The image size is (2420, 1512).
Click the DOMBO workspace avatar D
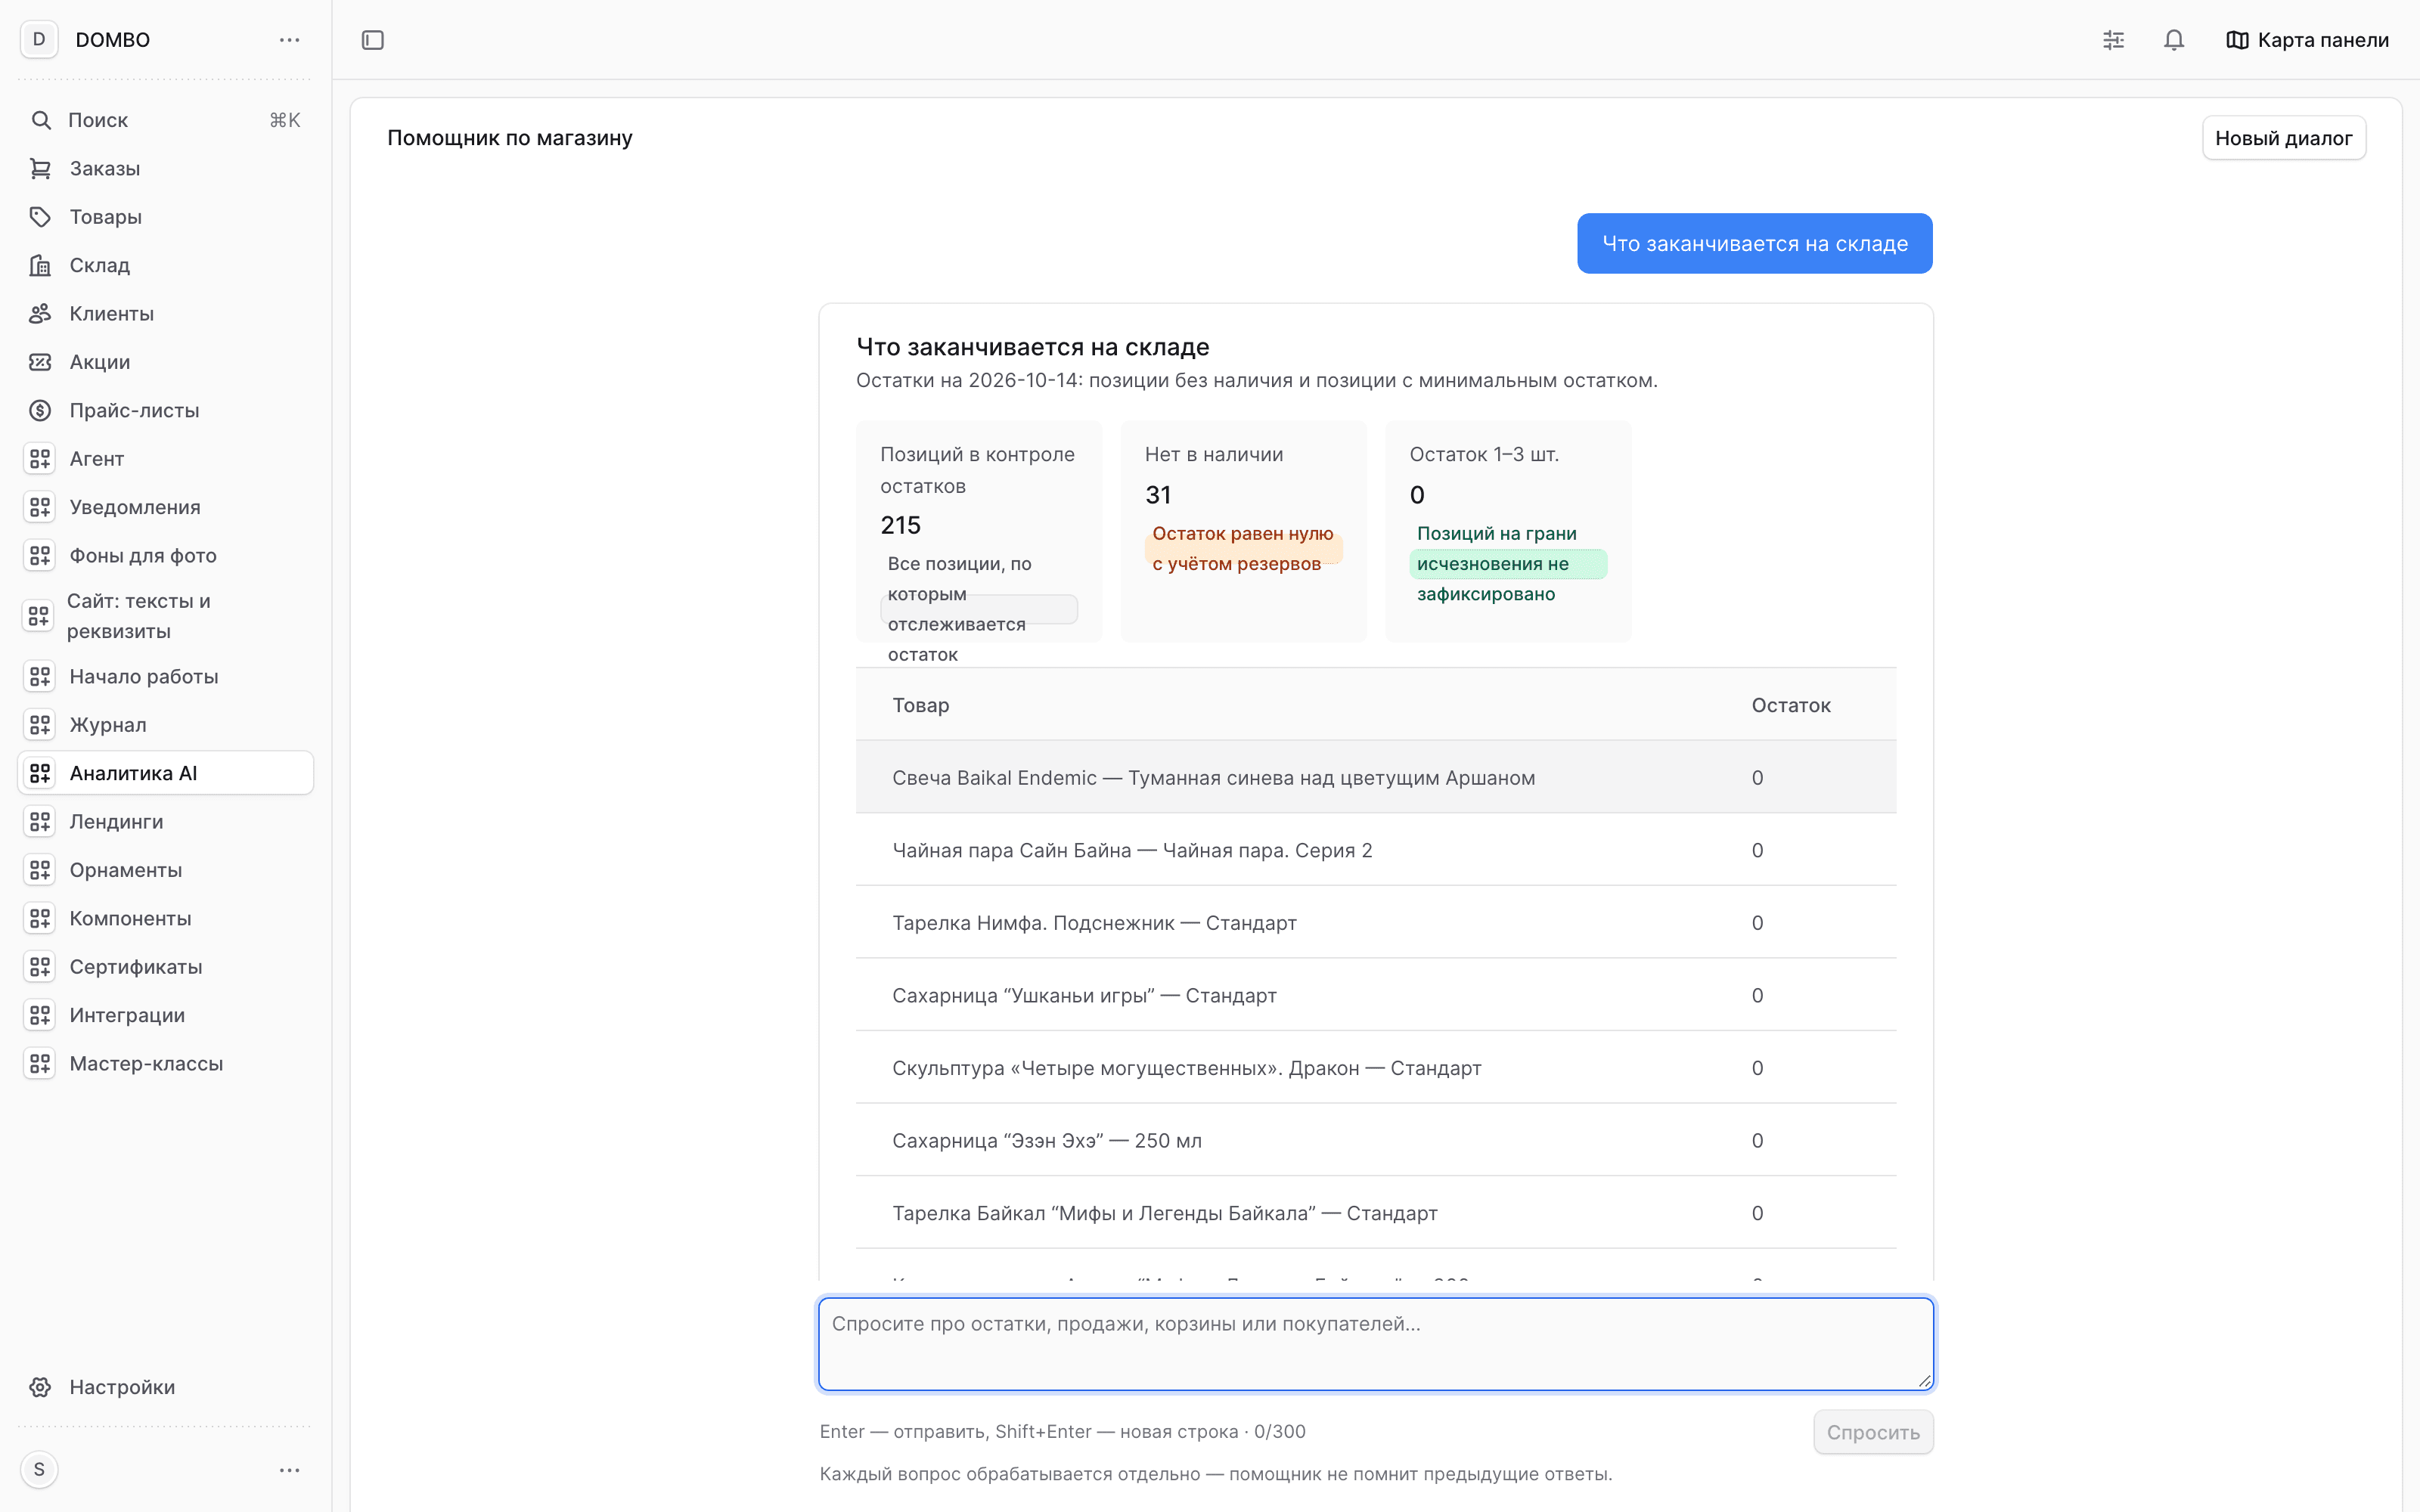(x=39, y=40)
